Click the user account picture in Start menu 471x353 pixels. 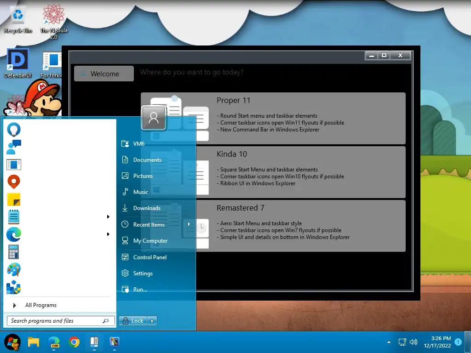coord(154,118)
